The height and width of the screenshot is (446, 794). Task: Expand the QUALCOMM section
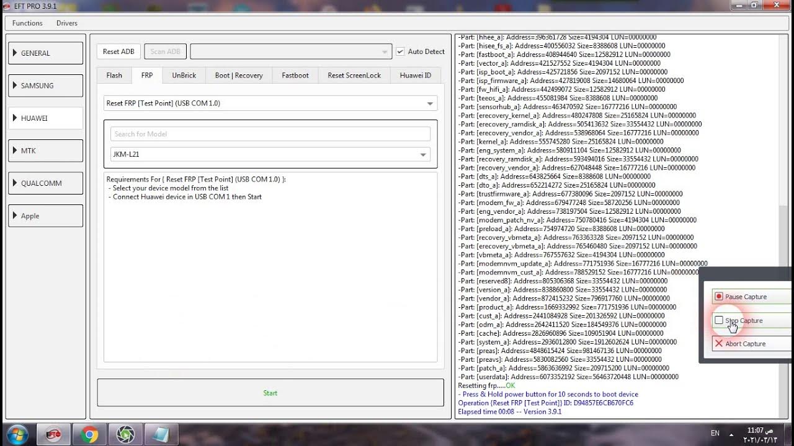(46, 183)
